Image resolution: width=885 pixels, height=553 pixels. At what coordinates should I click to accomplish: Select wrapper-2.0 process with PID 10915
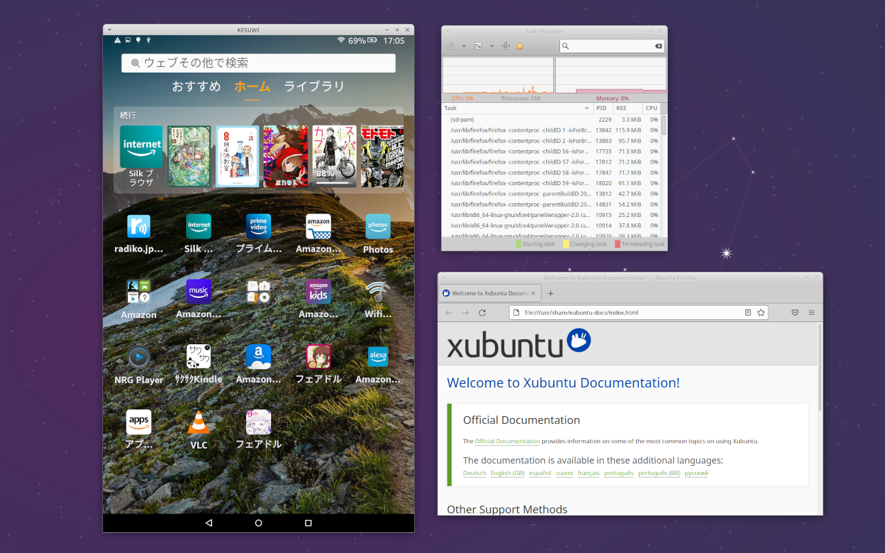(551, 215)
